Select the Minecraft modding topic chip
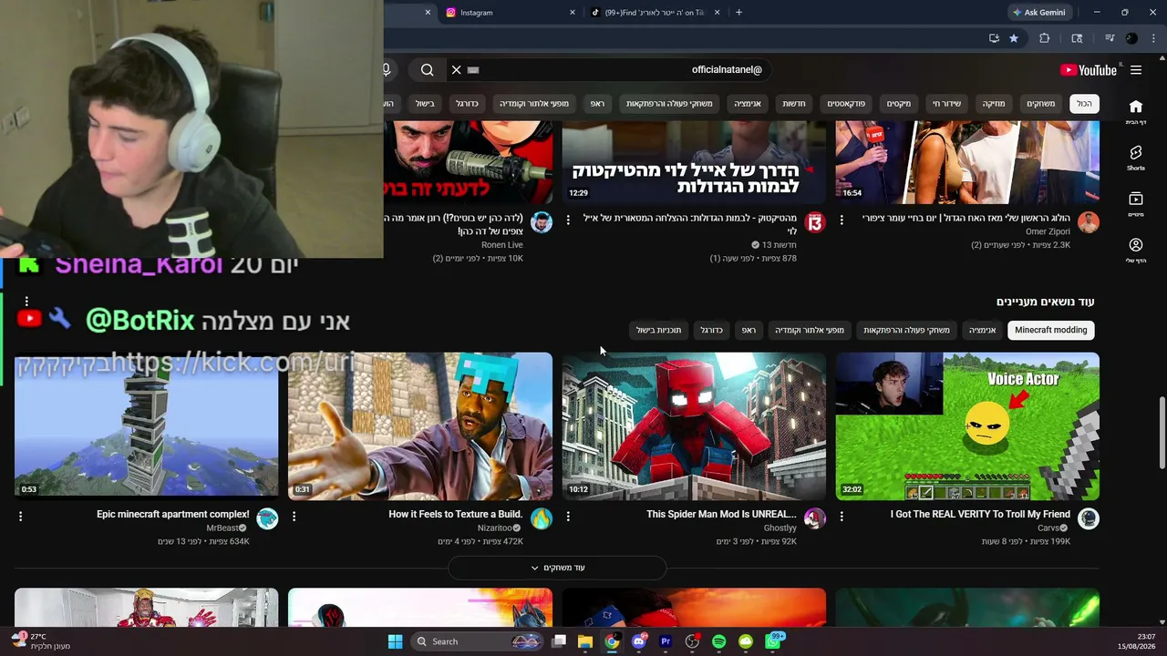The width and height of the screenshot is (1167, 656). click(x=1051, y=330)
